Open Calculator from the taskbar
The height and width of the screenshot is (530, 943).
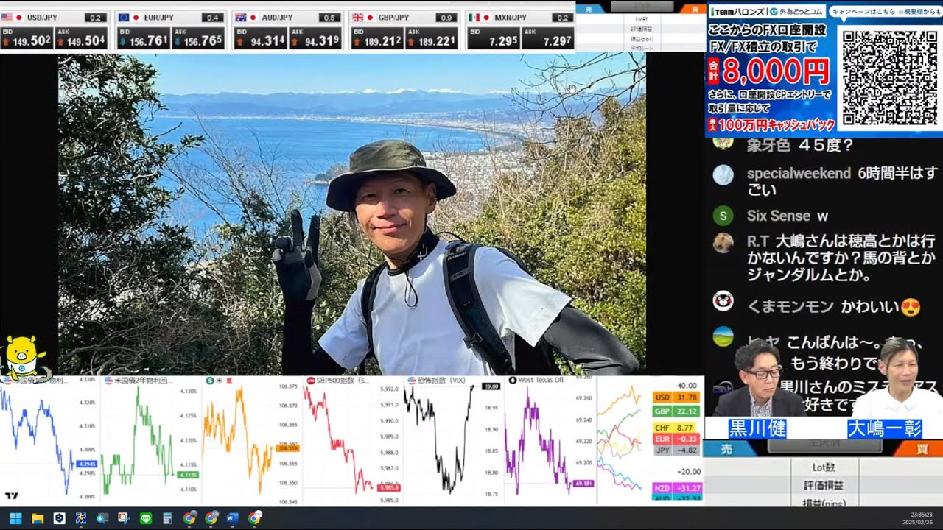pos(167,518)
